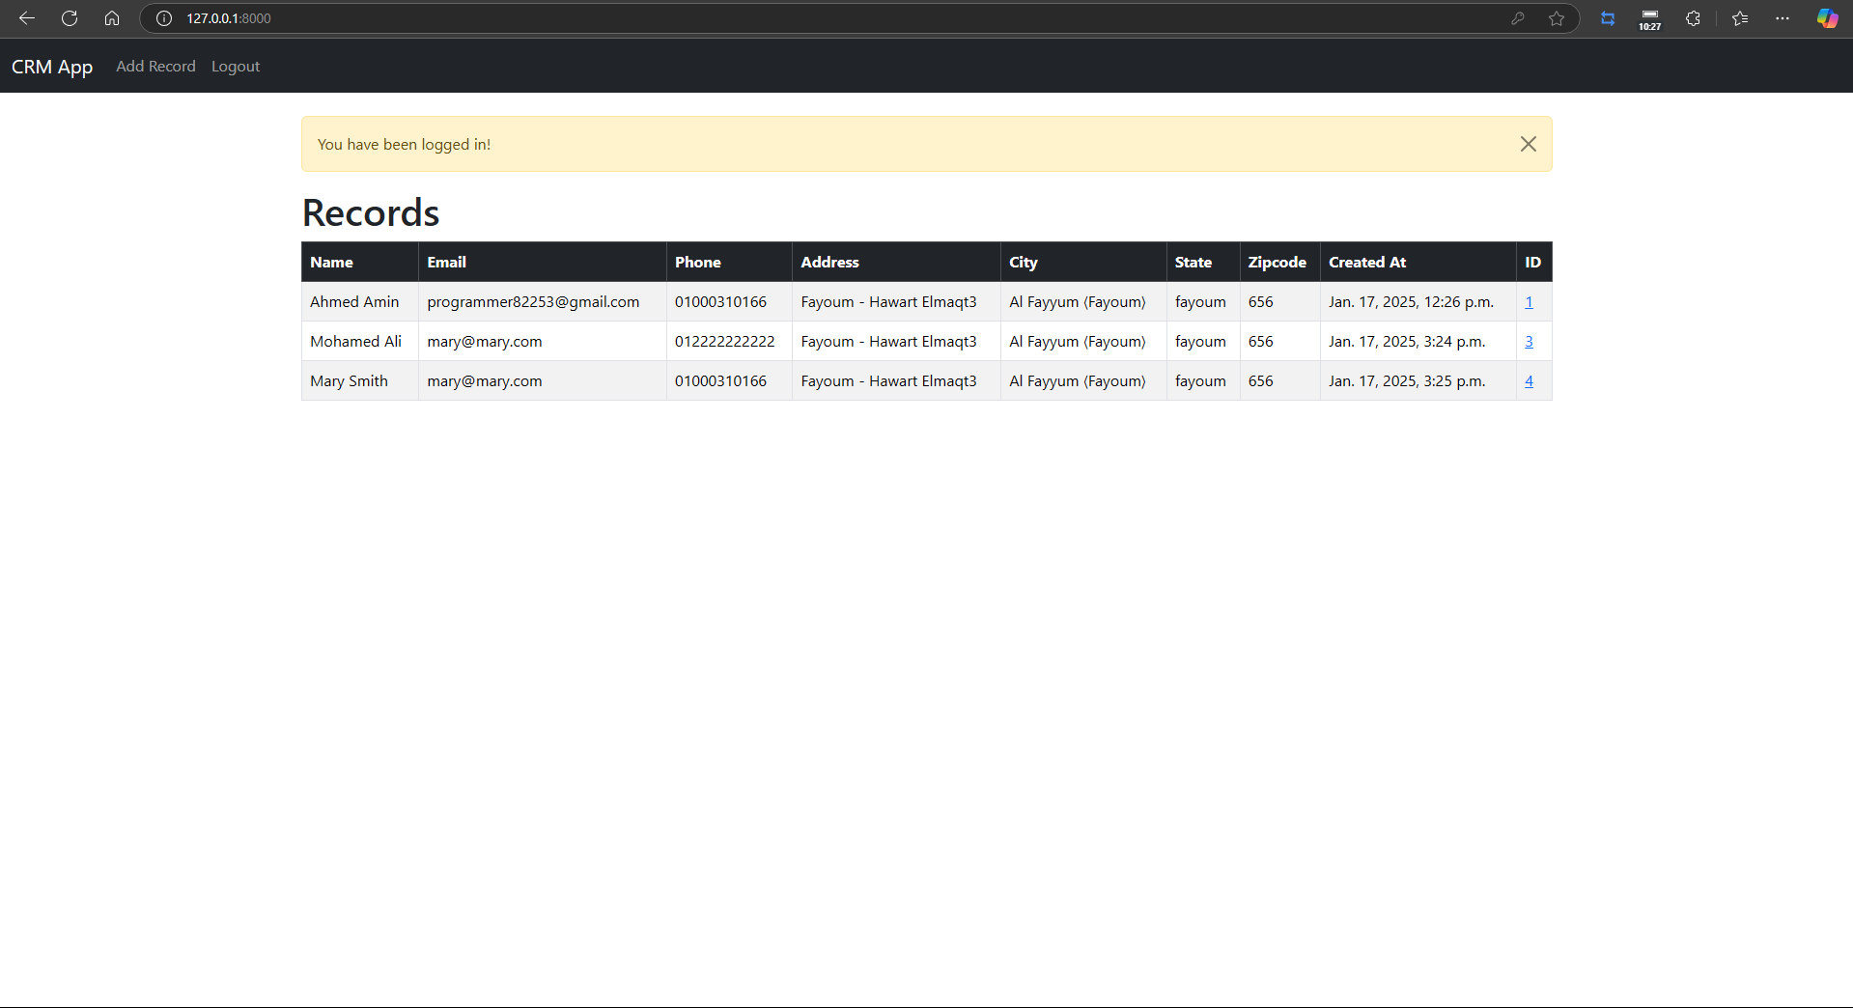
Task: Open CRM App brand link
Action: [x=52, y=67]
